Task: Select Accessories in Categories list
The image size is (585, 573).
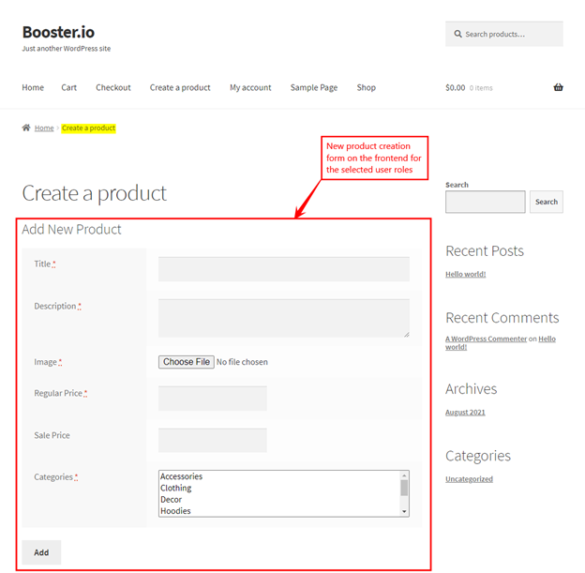Action: coord(181,476)
